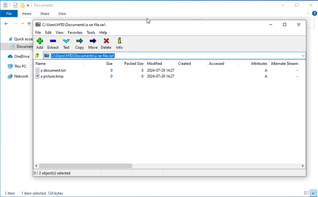Click the Explorer Back arrow
This screenshot has width=318, height=197.
click(6, 24)
